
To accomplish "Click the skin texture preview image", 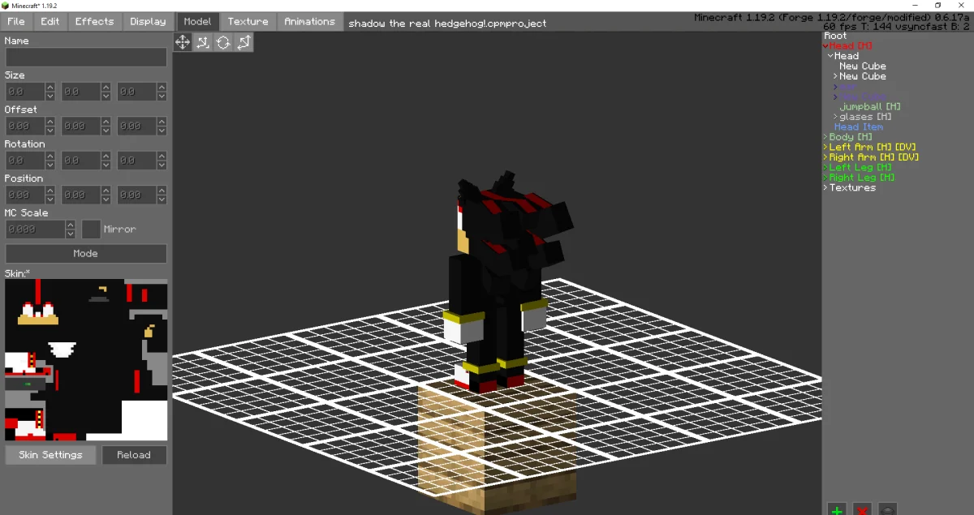I will [x=86, y=360].
